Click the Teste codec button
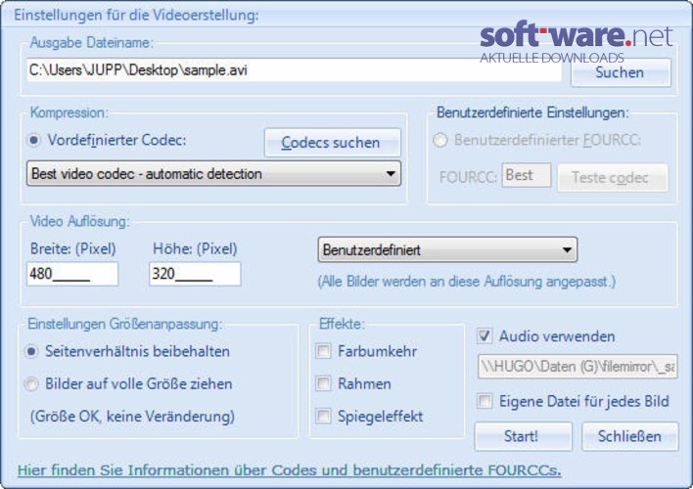 (613, 178)
